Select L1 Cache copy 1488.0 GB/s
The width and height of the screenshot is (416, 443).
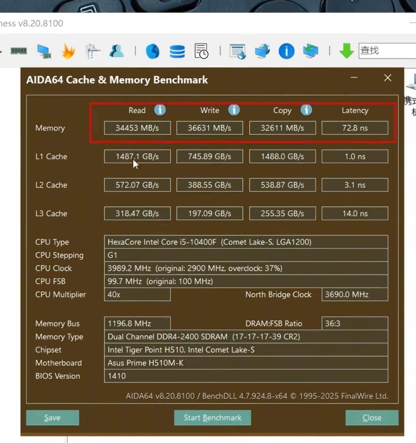pyautogui.click(x=283, y=157)
